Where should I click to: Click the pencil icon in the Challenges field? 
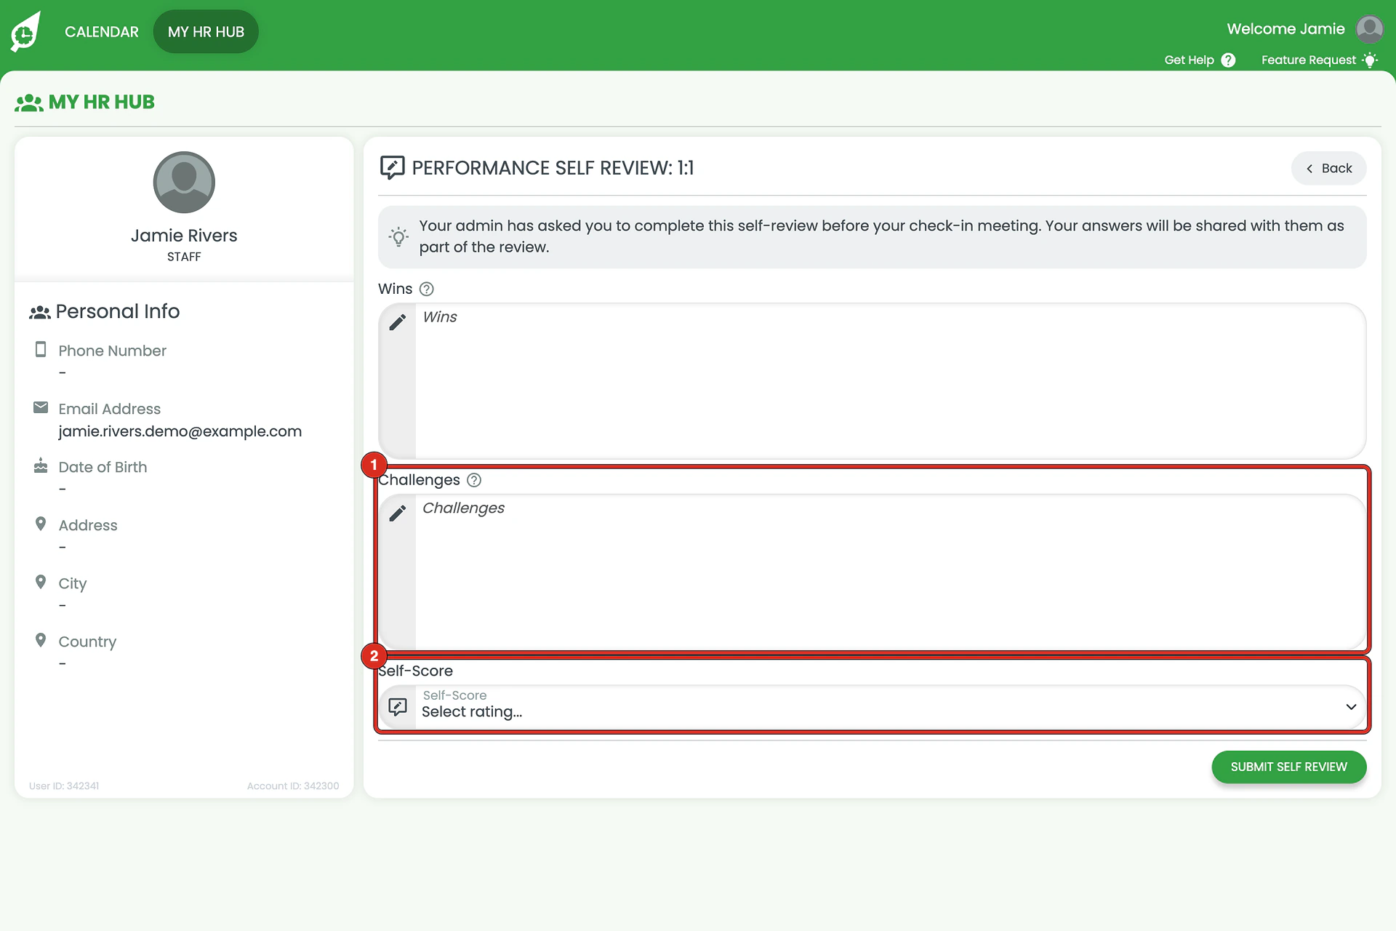[398, 514]
